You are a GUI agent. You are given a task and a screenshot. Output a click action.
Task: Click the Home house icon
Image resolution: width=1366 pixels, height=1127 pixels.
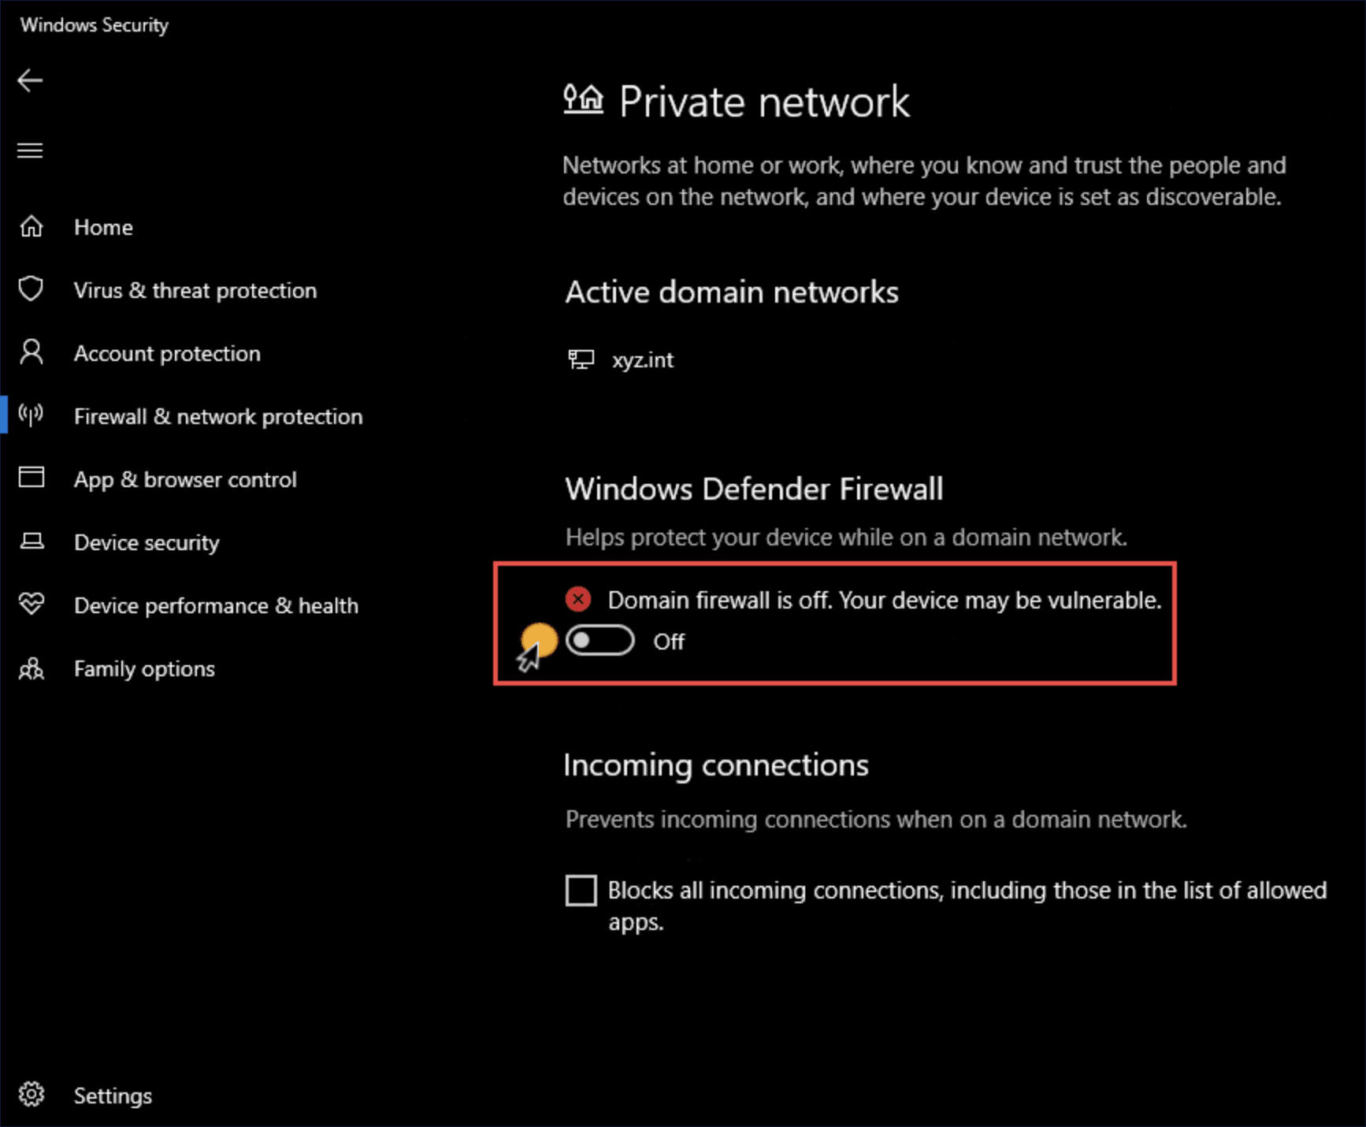coord(32,227)
